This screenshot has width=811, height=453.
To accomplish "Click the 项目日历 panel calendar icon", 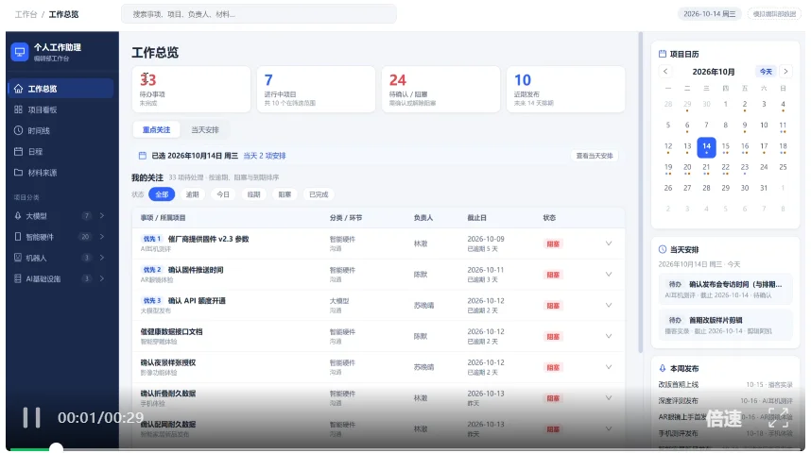I will pyautogui.click(x=662, y=54).
